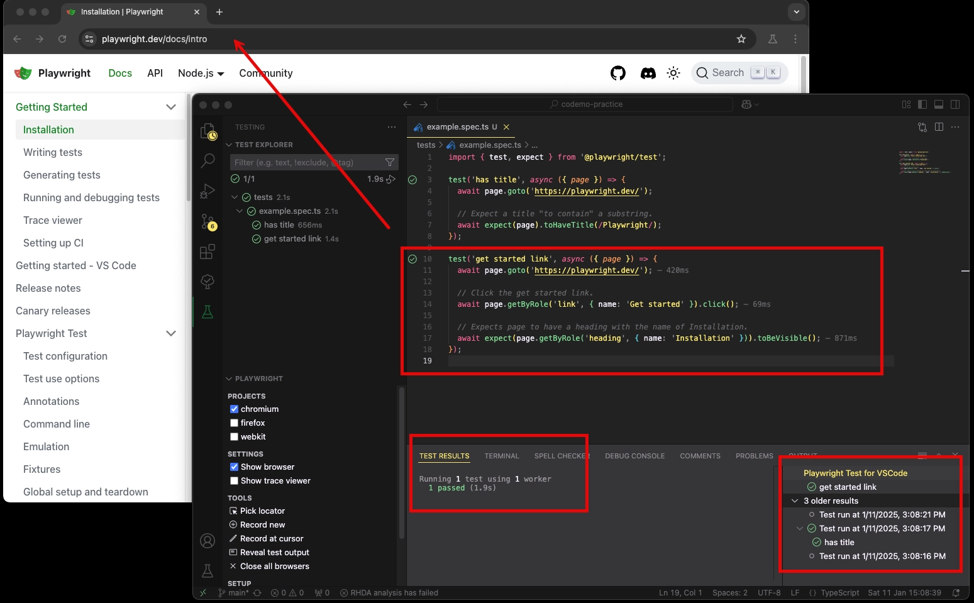Click the notifications bell in status bar
The width and height of the screenshot is (974, 603).
click(x=956, y=593)
